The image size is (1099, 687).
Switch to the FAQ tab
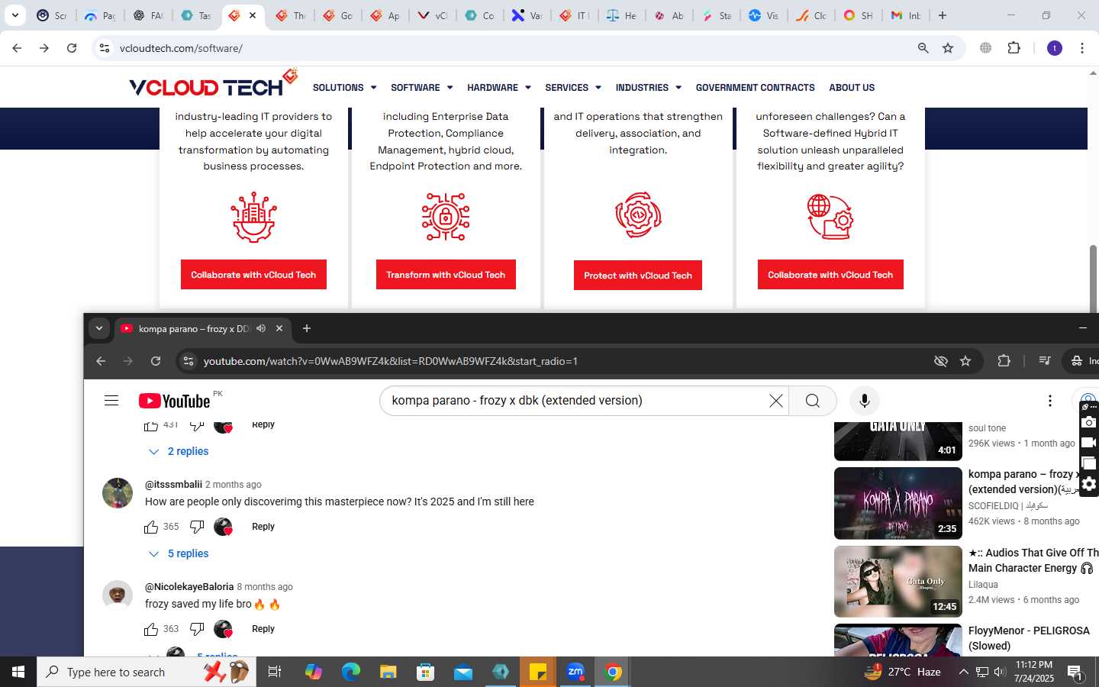coord(148,15)
